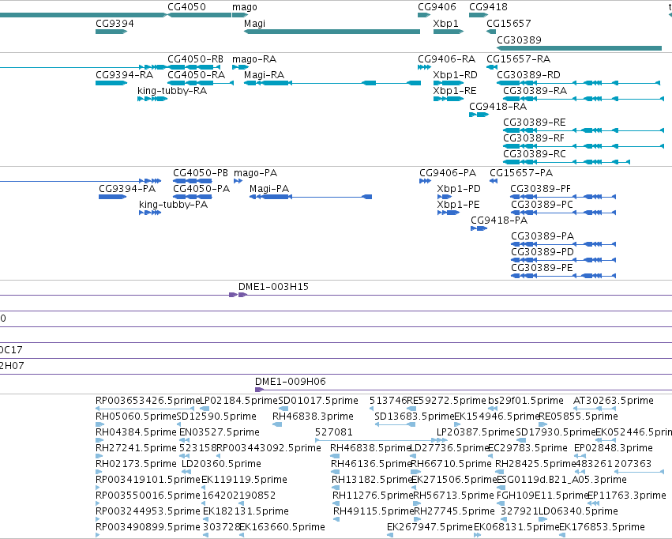Image resolution: width=672 pixels, height=539 pixels.
Task: Select the CG30389-PF protein label
Action: tap(541, 189)
